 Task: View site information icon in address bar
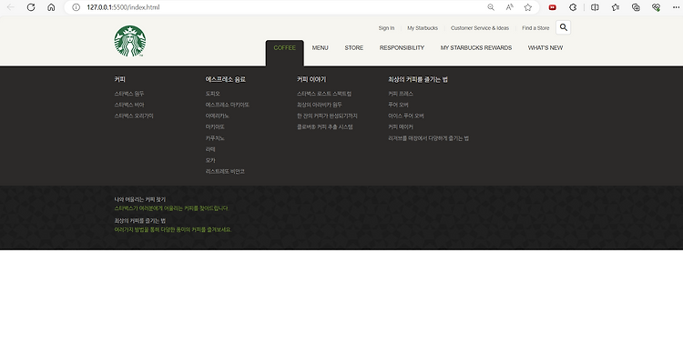tap(76, 7)
